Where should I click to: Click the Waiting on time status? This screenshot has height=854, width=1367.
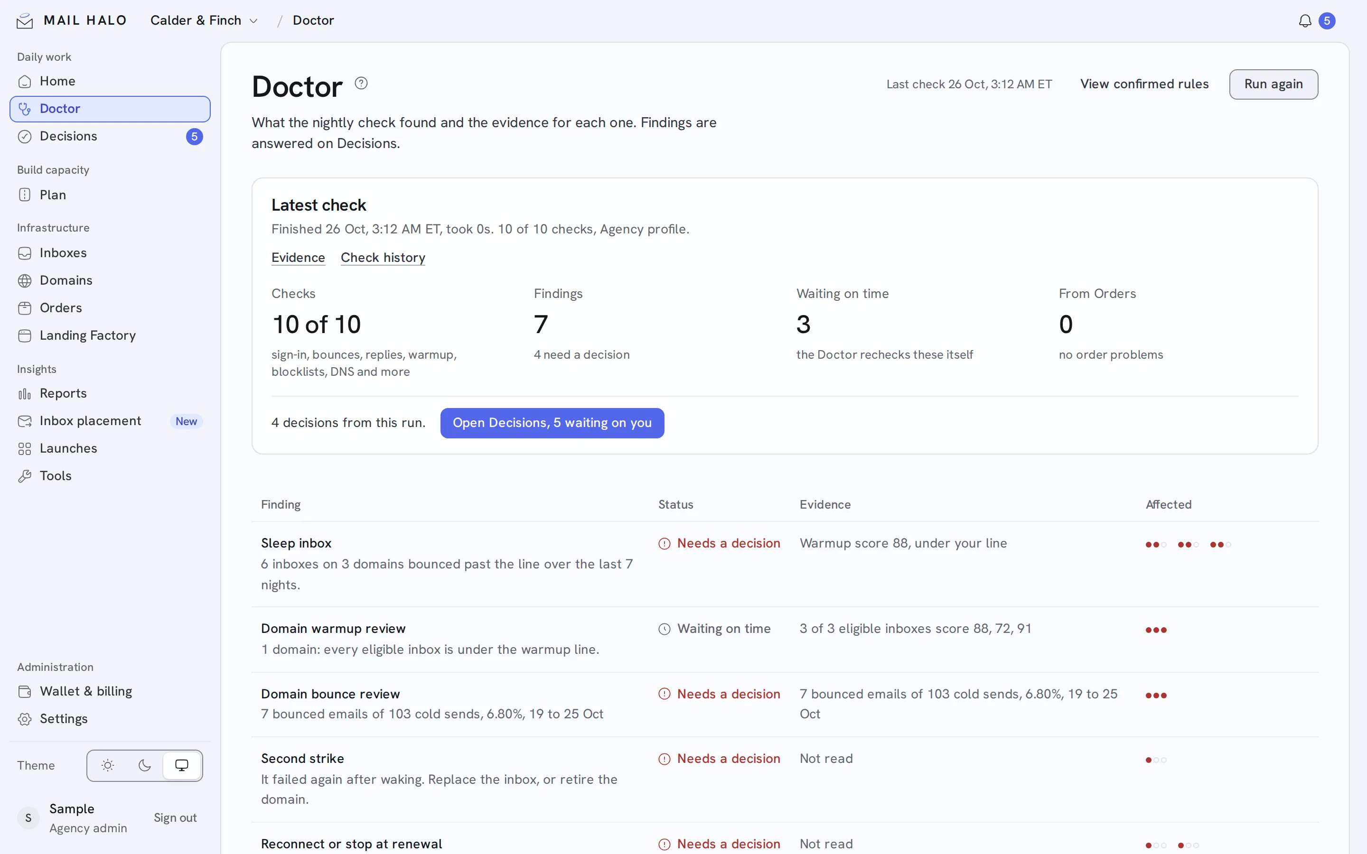tap(714, 629)
